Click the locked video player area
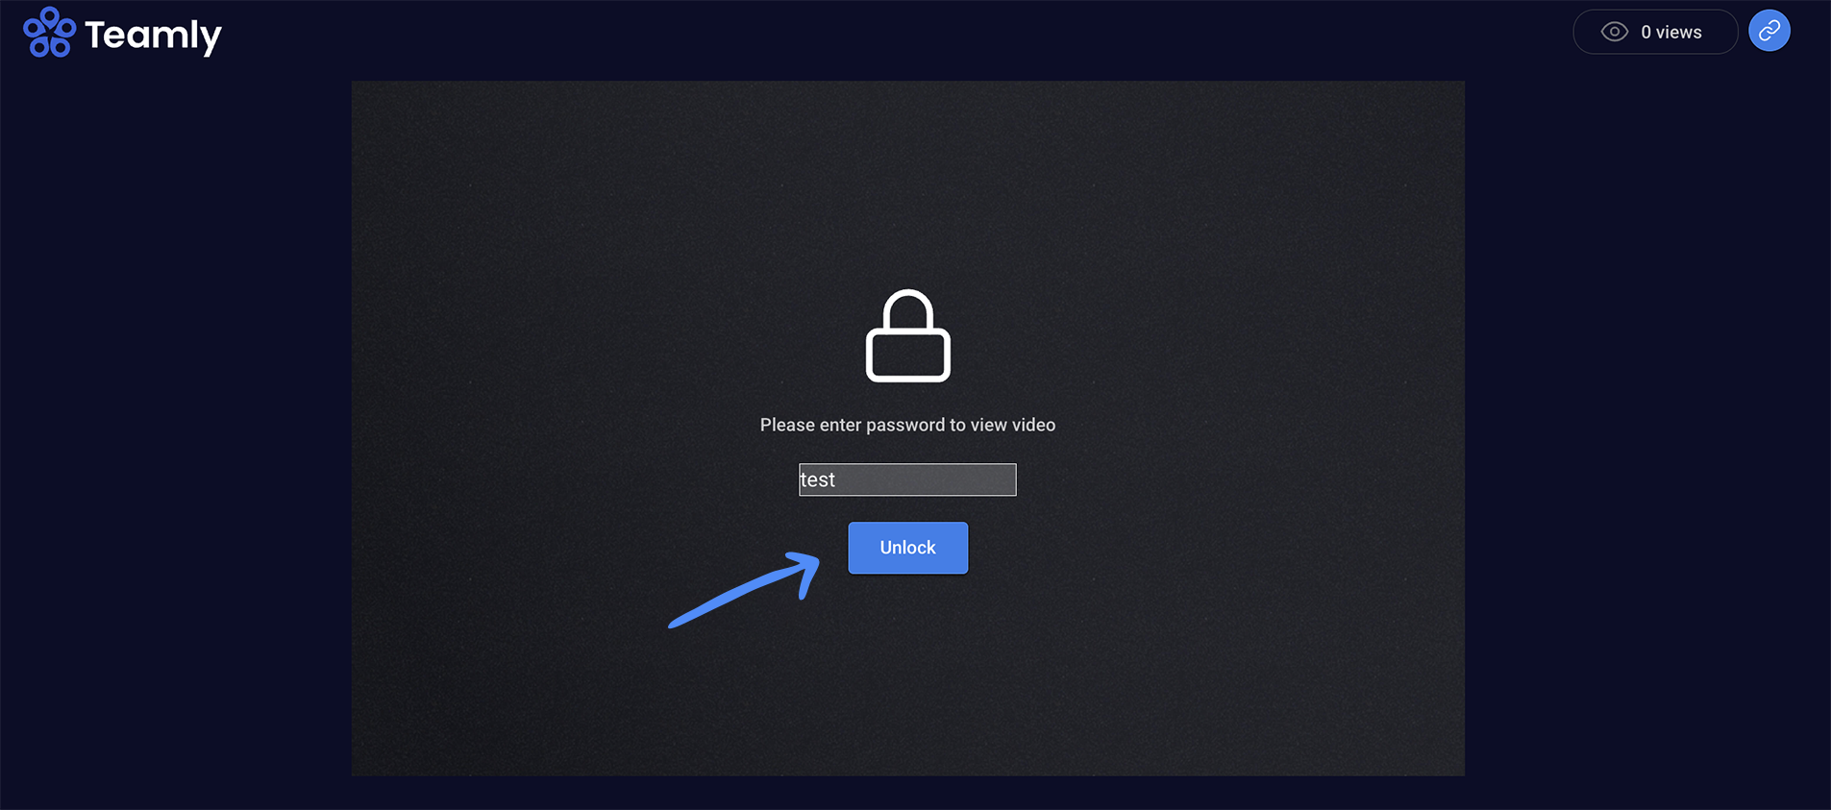The image size is (1831, 810). click(907, 429)
